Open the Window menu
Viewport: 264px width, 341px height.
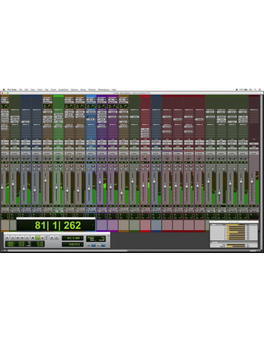(91, 89)
